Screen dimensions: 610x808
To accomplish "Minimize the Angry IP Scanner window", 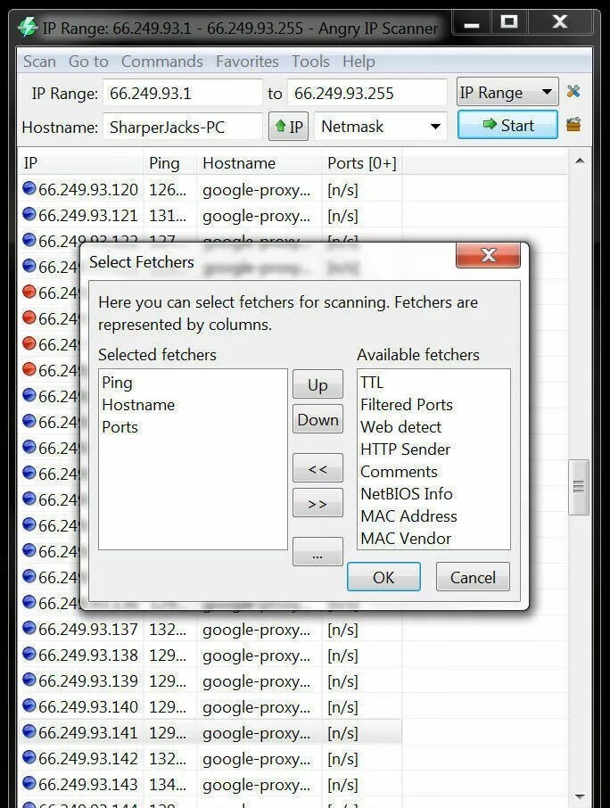I will click(471, 22).
